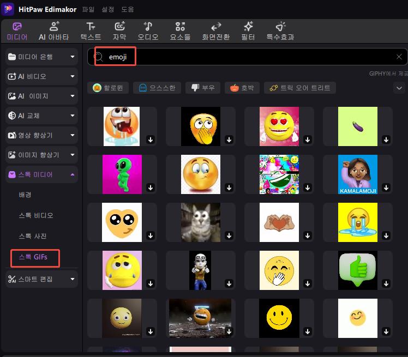Select the KAMALAMOJI thumbnail
This screenshot has width=408, height=357.
tap(358, 174)
